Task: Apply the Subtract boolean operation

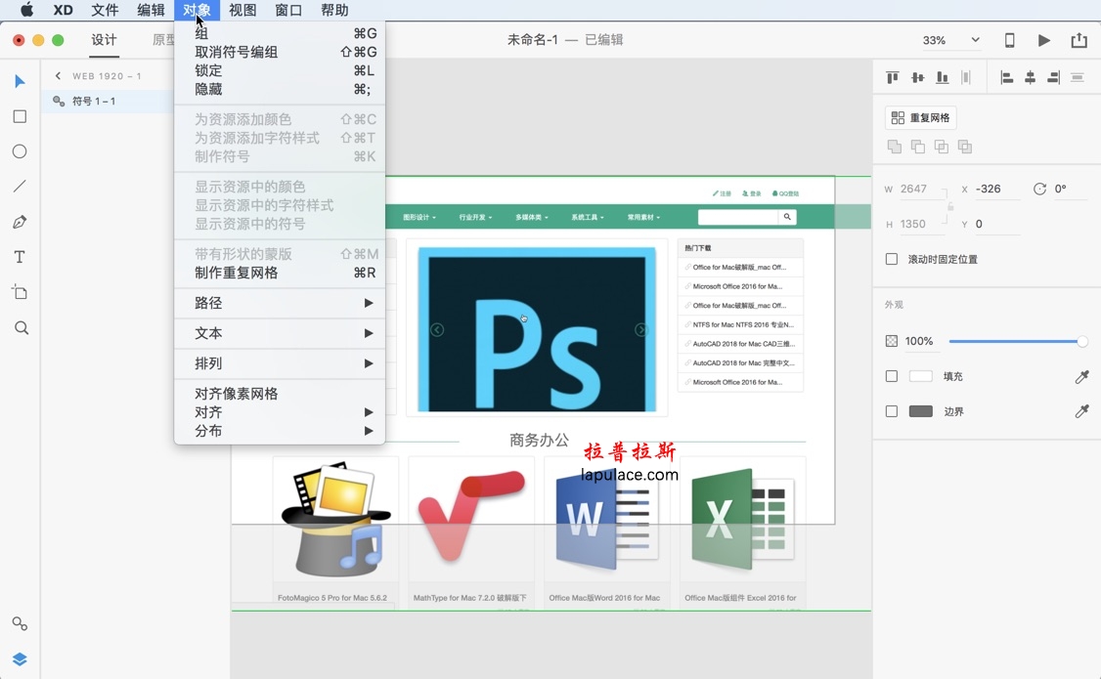Action: coord(918,146)
